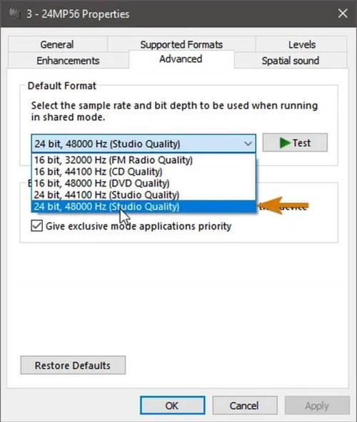Click the Cancel button
This screenshot has height=422, width=357.
click(x=245, y=406)
